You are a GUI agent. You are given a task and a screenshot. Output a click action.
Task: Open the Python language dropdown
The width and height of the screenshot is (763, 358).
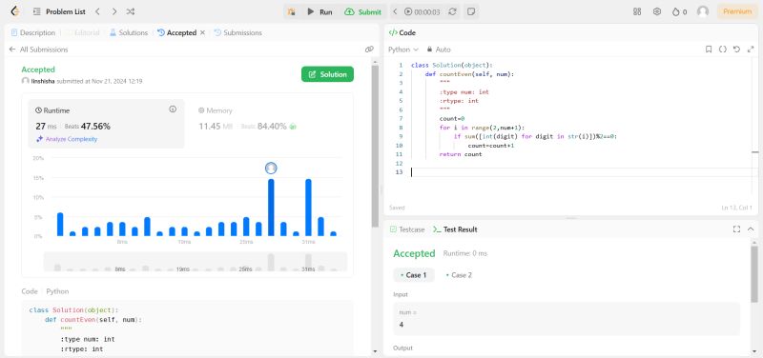click(402, 50)
